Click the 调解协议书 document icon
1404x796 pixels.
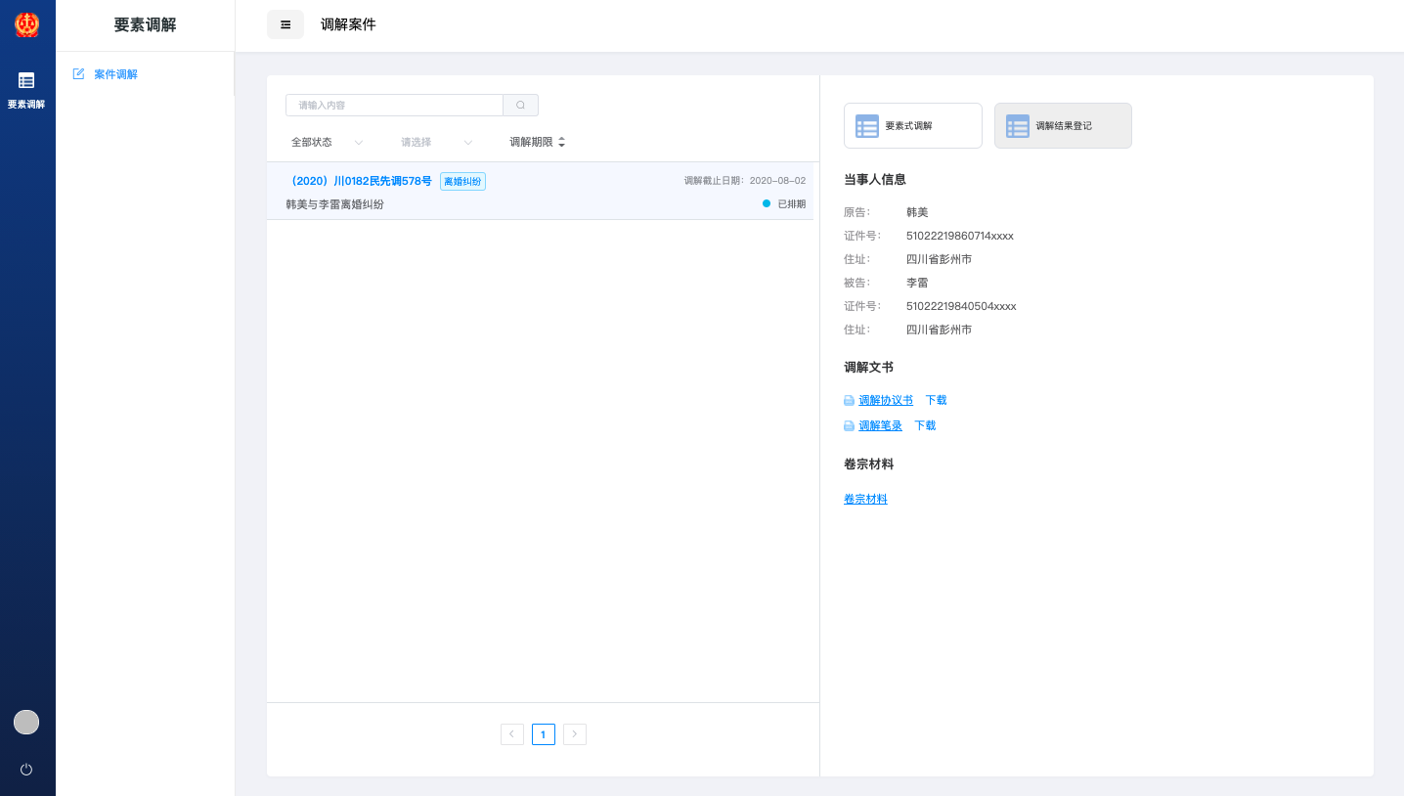[x=849, y=401]
